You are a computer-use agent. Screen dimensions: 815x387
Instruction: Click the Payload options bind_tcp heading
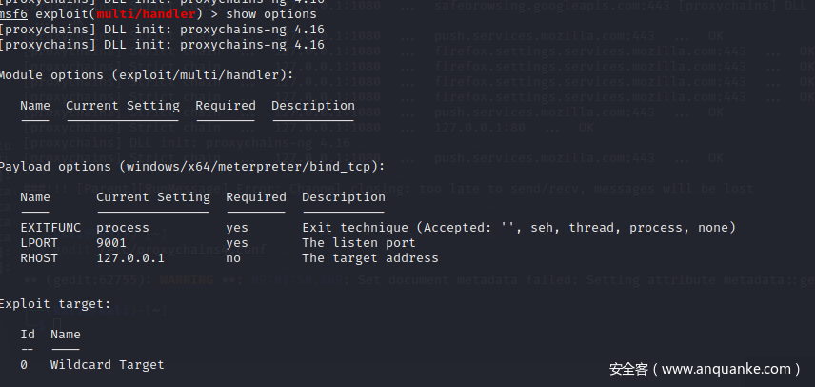click(x=190, y=166)
